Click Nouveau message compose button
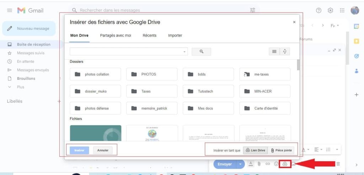 29,28
